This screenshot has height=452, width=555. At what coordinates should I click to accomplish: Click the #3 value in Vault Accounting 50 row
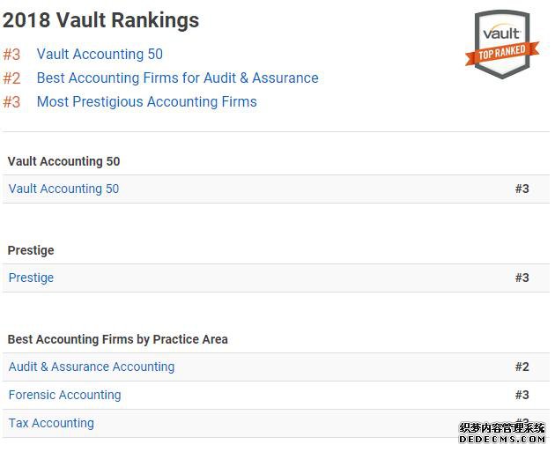tap(522, 189)
